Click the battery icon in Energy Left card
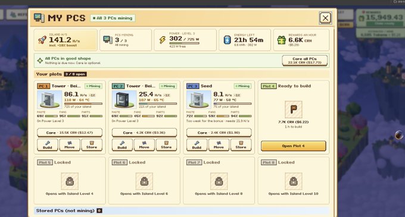This screenshot has height=217, width=405. [x=227, y=40]
